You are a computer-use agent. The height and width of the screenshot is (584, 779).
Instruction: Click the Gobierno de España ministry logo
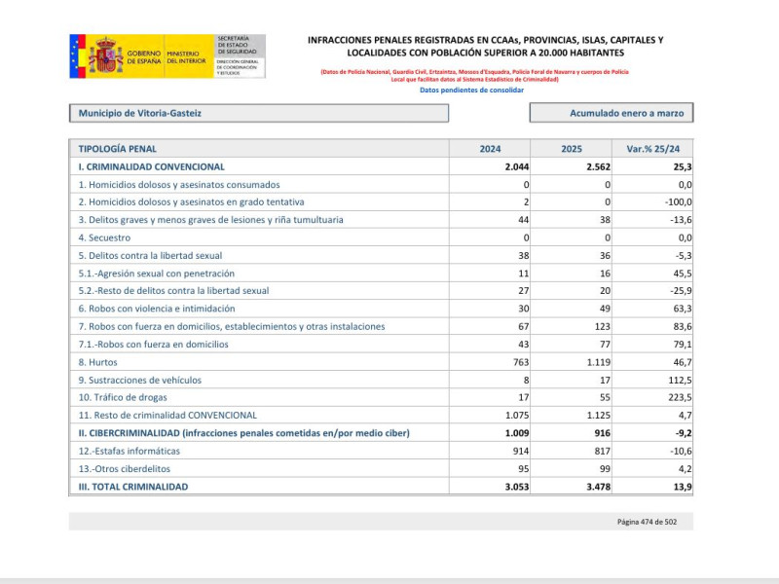pos(167,56)
